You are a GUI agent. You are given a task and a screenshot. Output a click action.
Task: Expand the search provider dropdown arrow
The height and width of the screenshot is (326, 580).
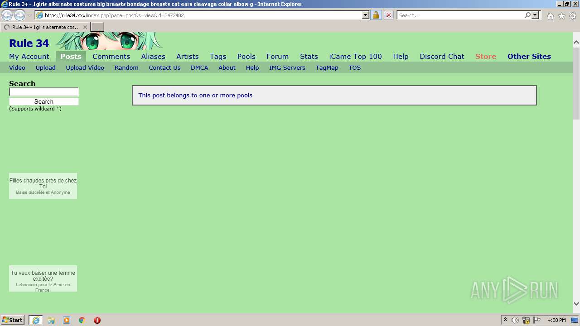[535, 15]
